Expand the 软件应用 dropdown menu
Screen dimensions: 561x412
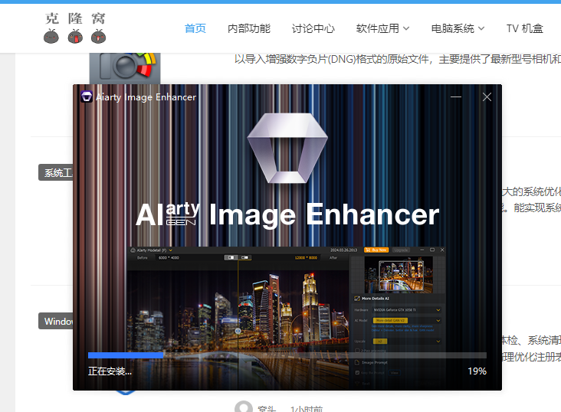pos(382,28)
